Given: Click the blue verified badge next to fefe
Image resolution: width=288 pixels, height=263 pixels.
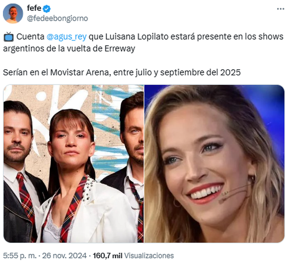Looking at the screenshot, I should click(47, 8).
